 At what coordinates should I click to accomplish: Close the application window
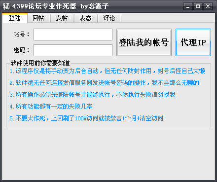(x=208, y=6)
